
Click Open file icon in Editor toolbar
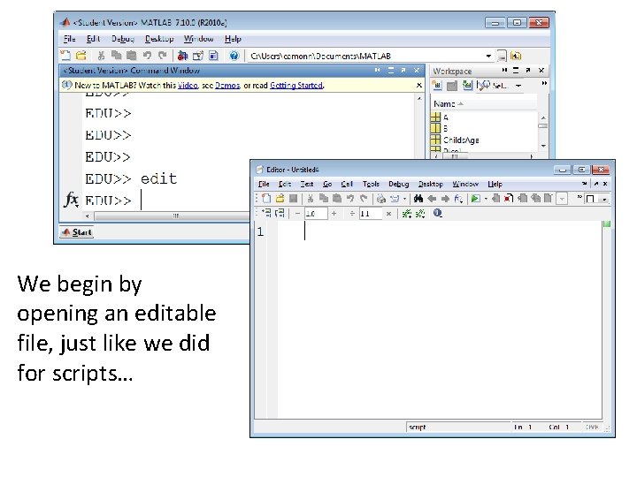(x=280, y=199)
